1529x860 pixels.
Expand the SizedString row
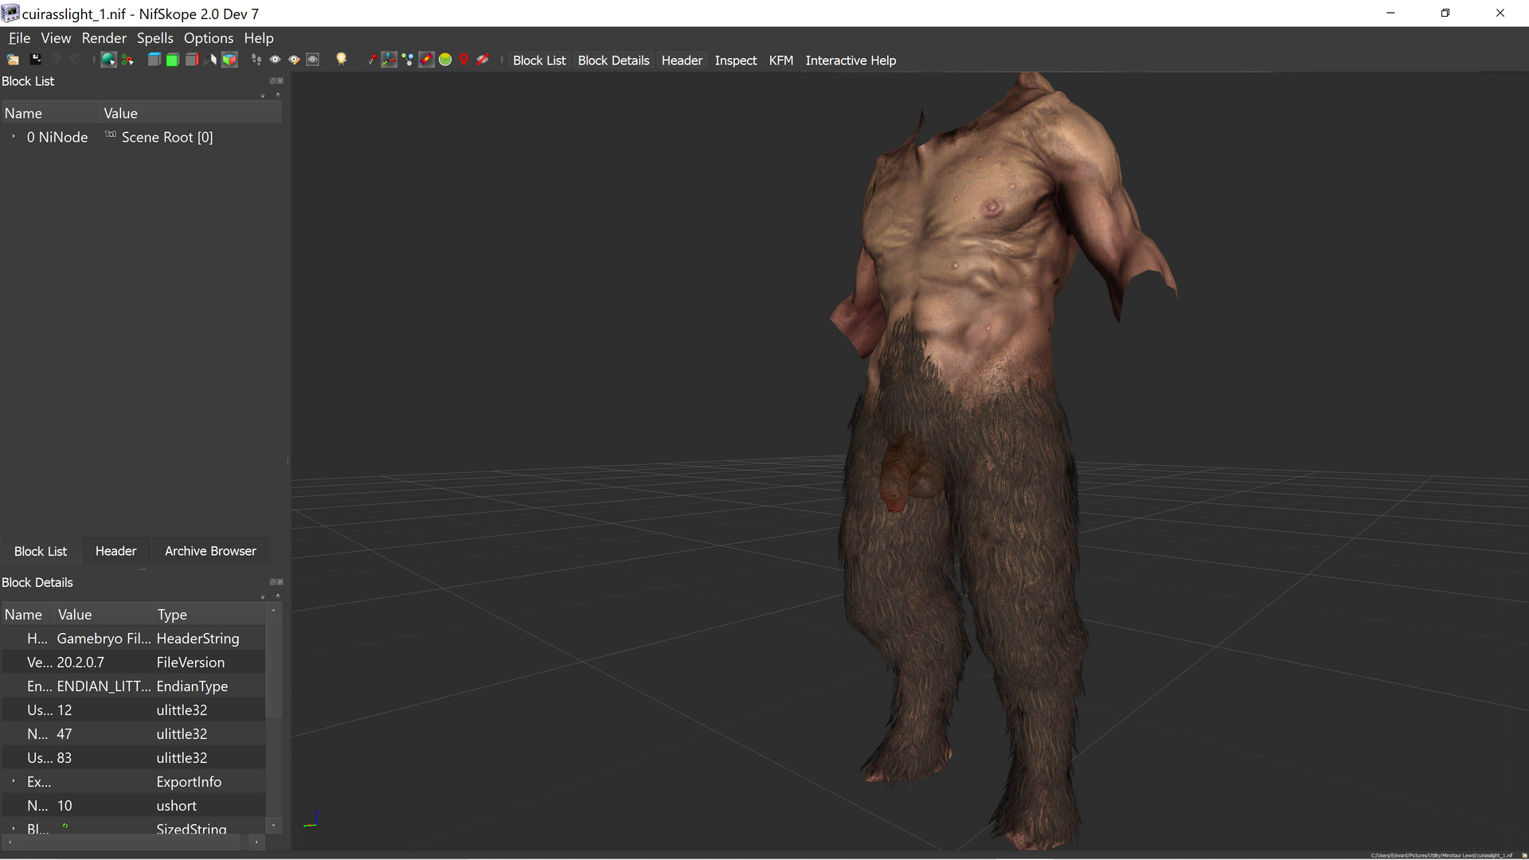(x=14, y=828)
